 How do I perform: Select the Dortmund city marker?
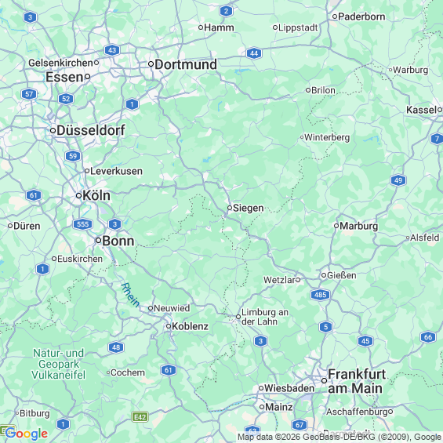(151, 64)
